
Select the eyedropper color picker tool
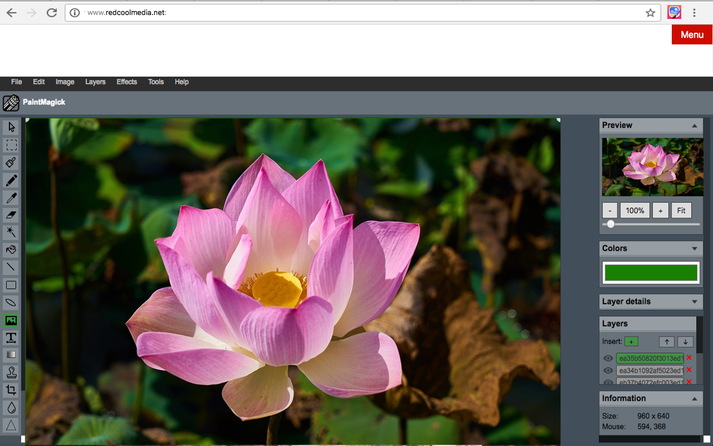point(11,197)
